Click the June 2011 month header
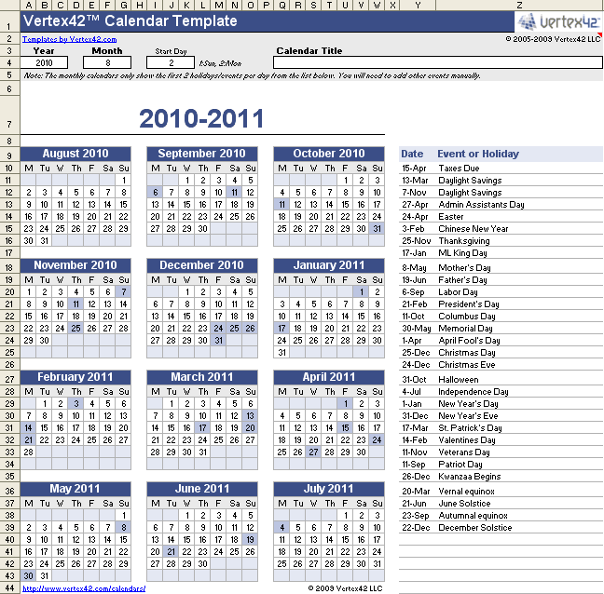Image resolution: width=604 pixels, height=594 pixels. pyautogui.click(x=202, y=489)
